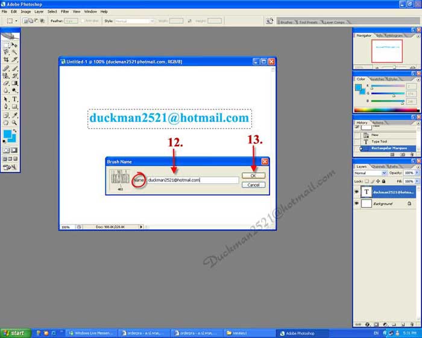Select the Rectangle shape tool
Viewport: 422px width, 338px height.
(x=14, y=106)
